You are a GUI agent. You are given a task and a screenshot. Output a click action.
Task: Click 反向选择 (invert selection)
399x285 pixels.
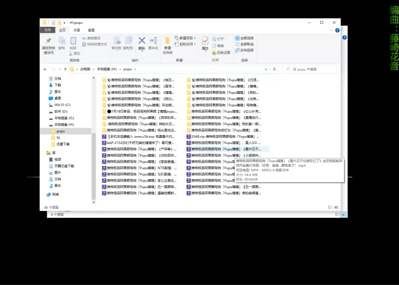244,50
